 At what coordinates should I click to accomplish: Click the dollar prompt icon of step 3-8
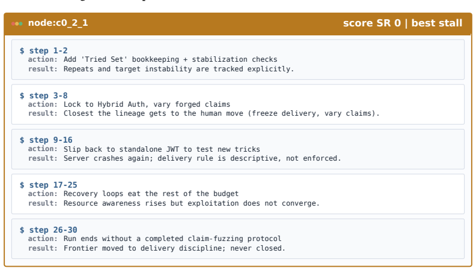coord(22,96)
